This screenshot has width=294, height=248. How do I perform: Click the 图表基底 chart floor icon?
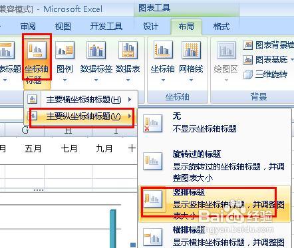coord(248,60)
